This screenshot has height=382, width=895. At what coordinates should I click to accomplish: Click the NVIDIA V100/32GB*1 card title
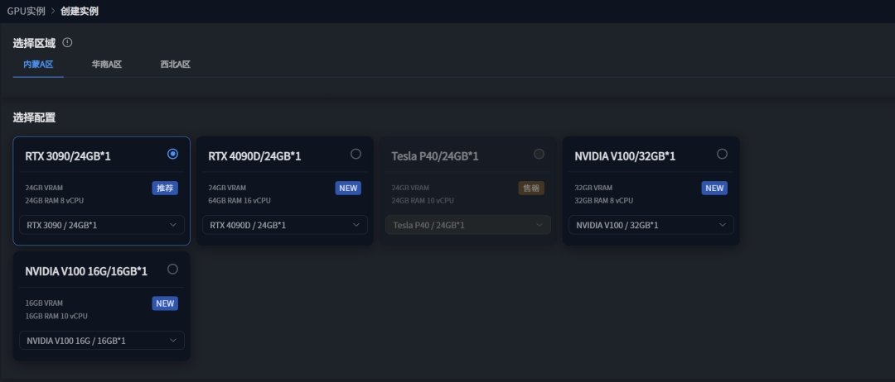coord(625,156)
